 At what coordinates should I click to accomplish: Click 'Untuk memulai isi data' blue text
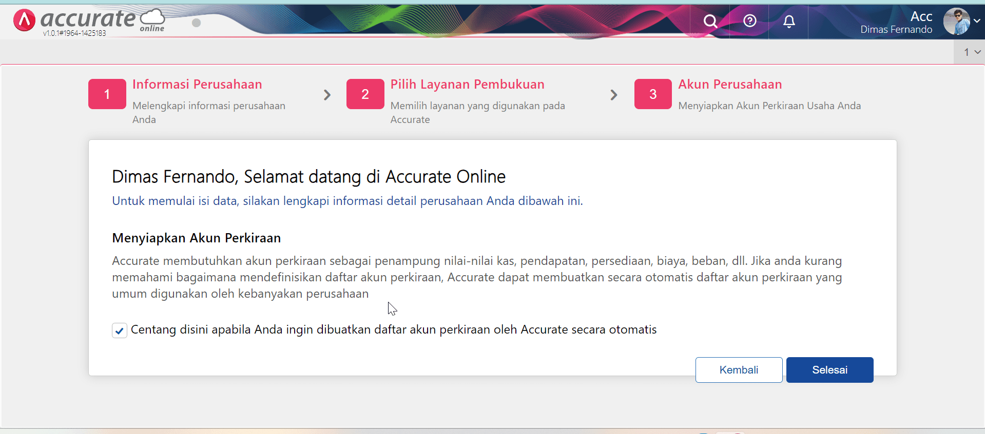coord(347,201)
